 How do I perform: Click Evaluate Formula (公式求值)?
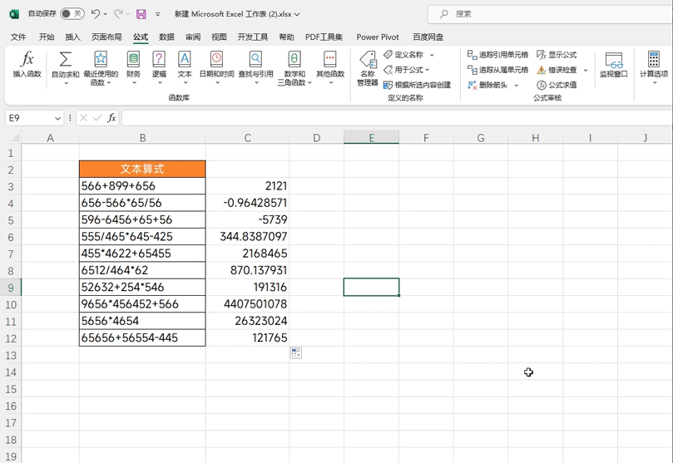tap(557, 85)
